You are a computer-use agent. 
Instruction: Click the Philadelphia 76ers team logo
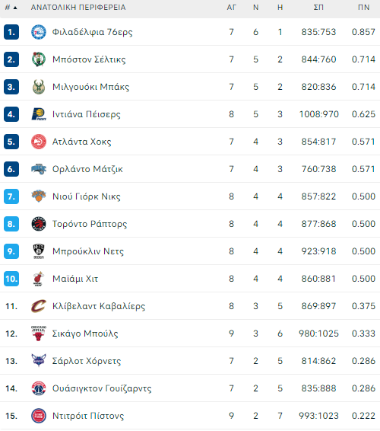39,32
